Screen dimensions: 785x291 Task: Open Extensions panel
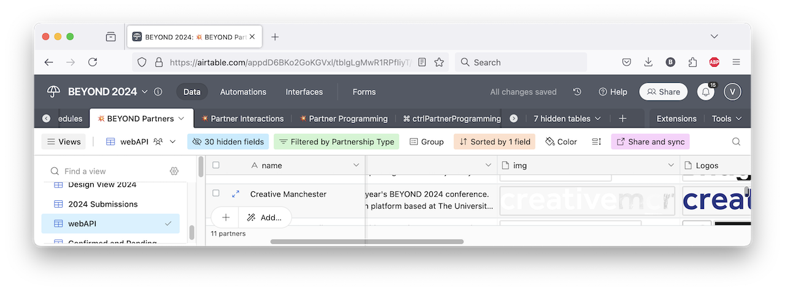(x=676, y=118)
